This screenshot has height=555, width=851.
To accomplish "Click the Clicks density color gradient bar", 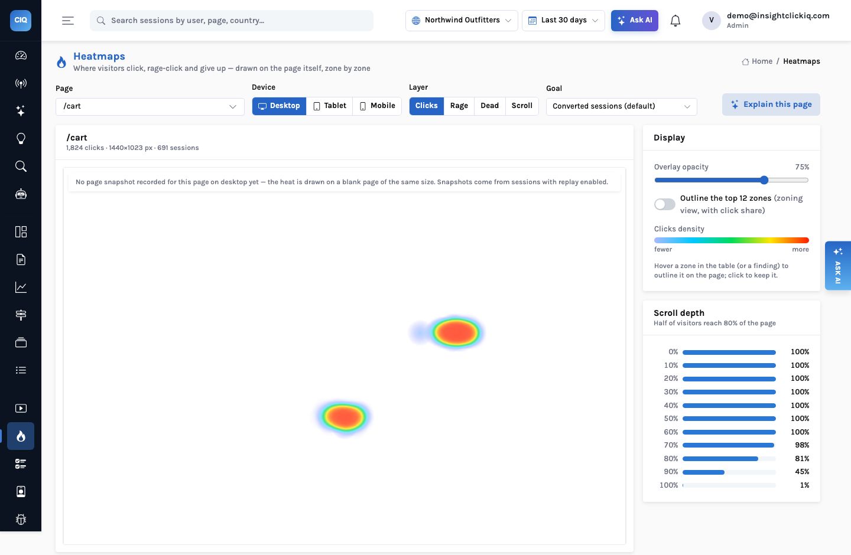I will pyautogui.click(x=732, y=240).
